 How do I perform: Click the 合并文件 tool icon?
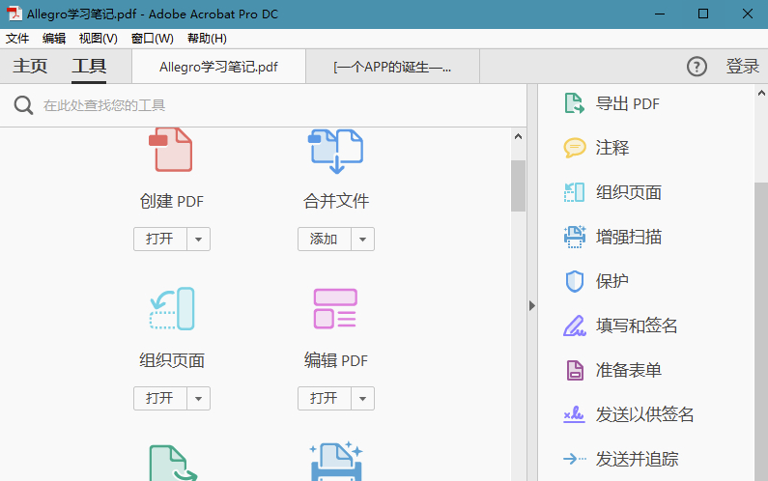(335, 152)
